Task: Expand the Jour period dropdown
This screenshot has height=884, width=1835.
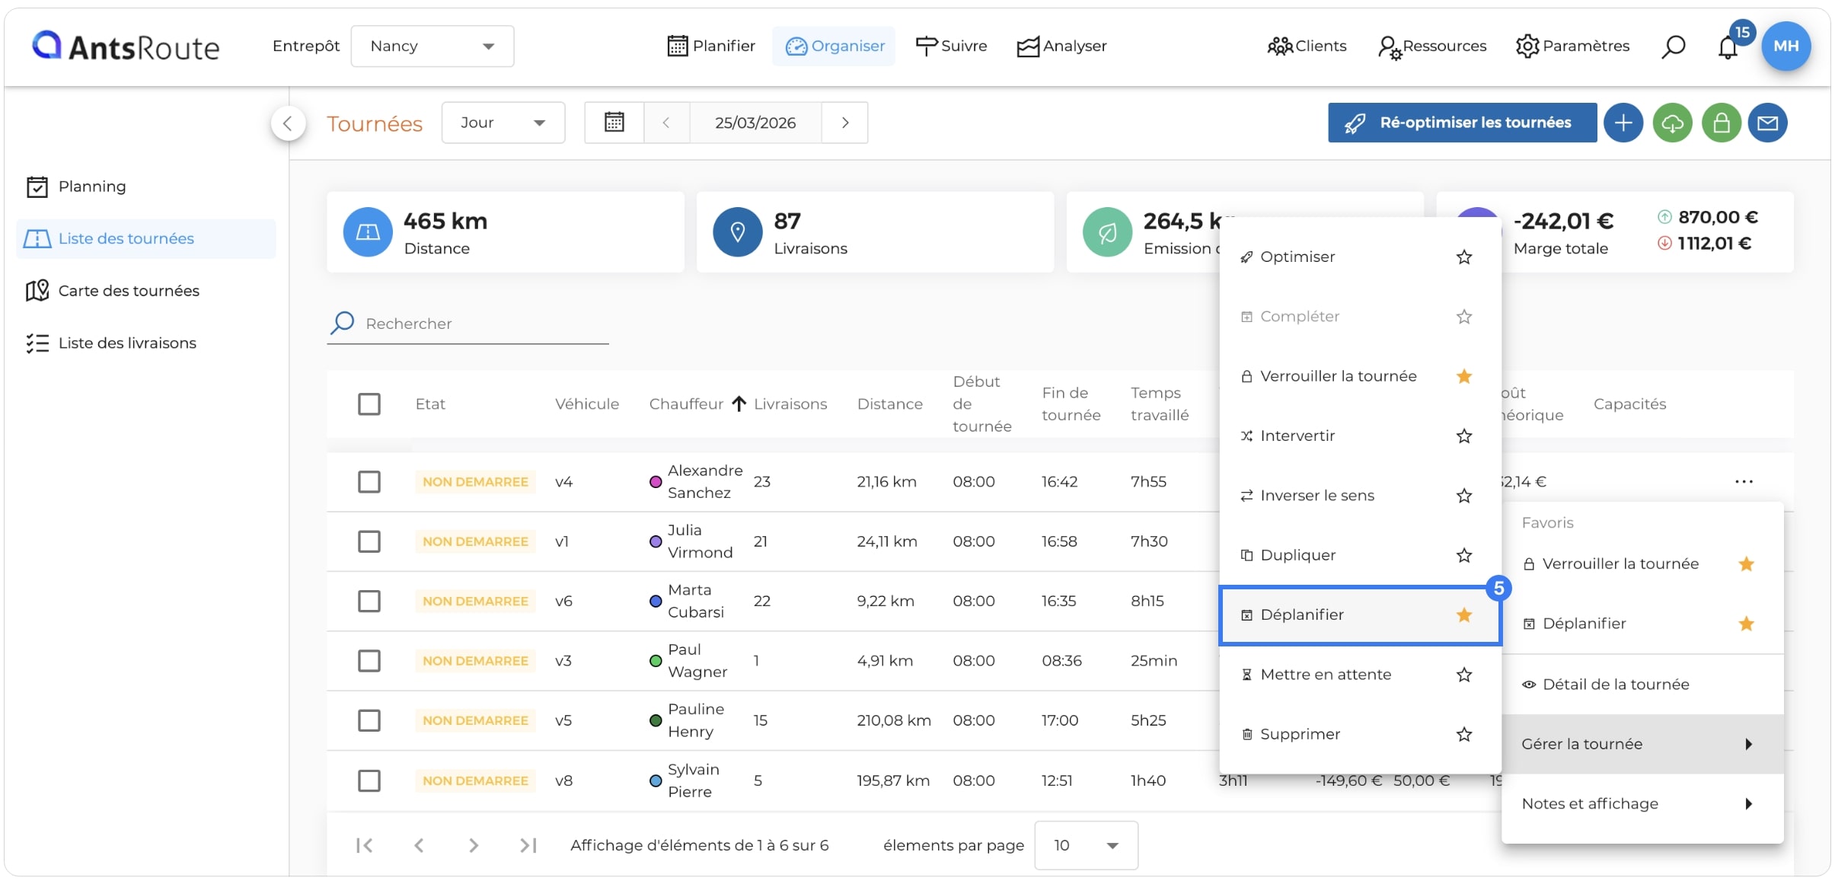Action: [x=503, y=123]
